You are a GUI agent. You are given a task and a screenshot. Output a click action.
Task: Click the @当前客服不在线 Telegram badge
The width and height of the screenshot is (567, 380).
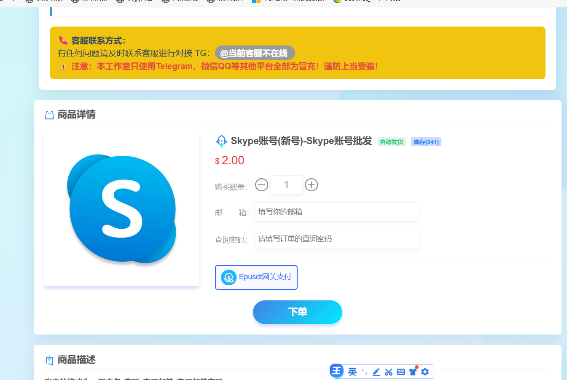[255, 53]
